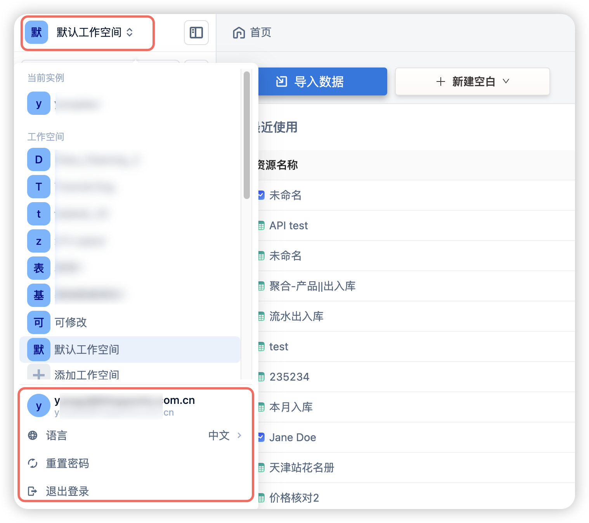Image resolution: width=589 pixels, height=523 pixels.
Task: Select the workspace with z avatar
Action: point(39,241)
